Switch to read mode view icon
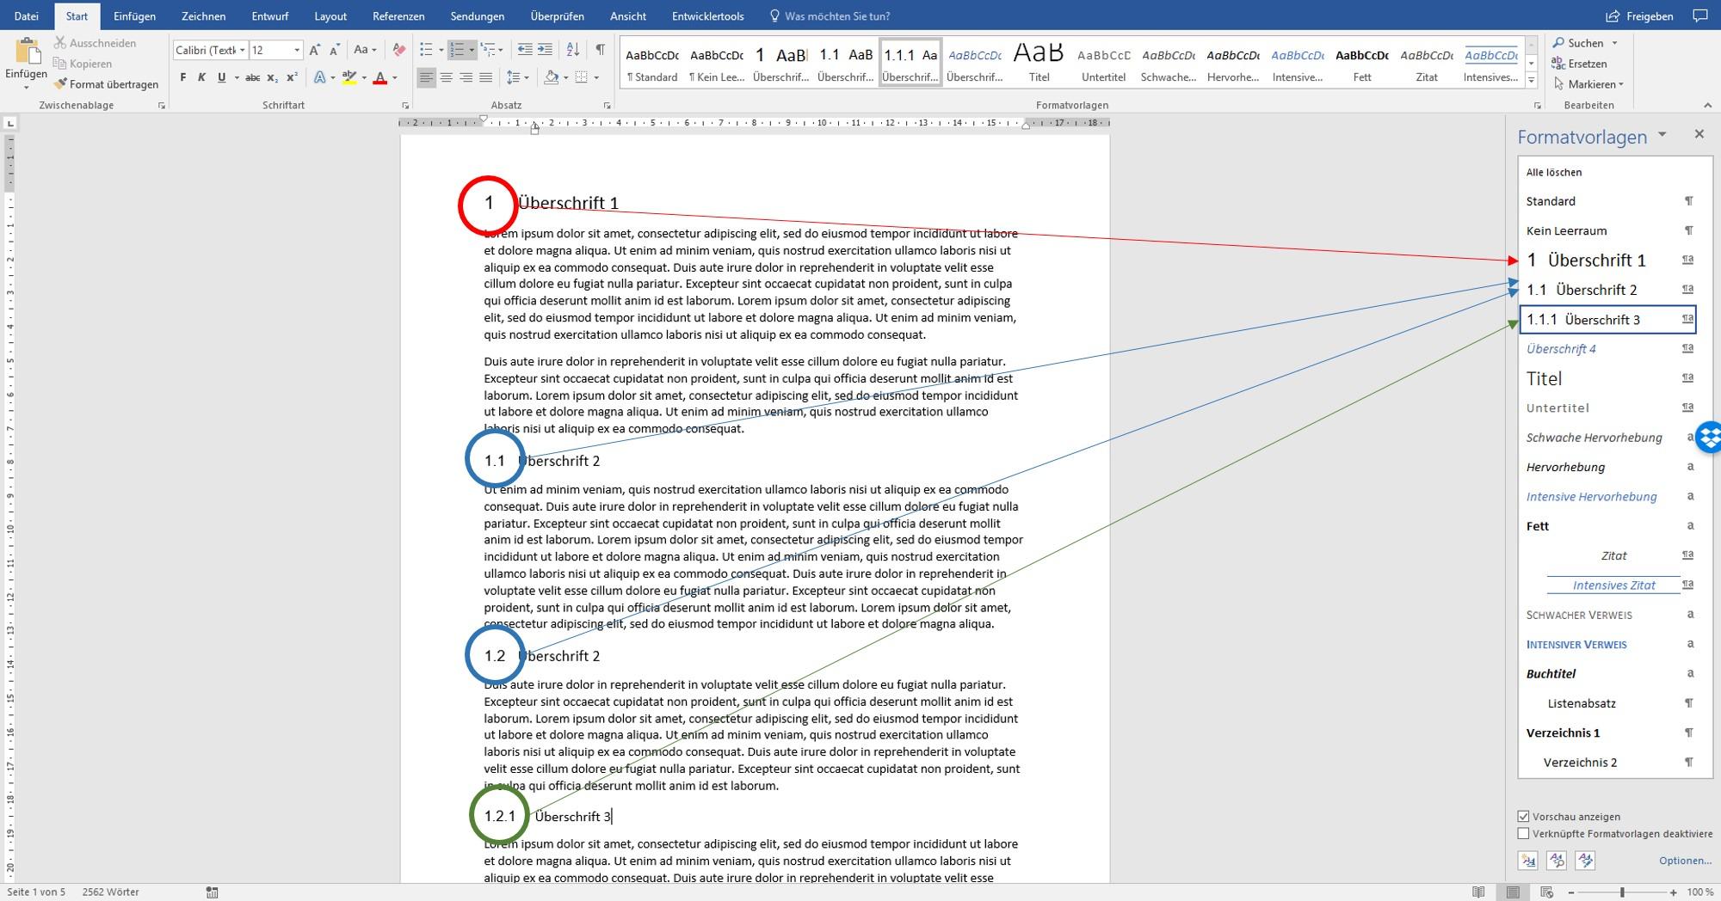This screenshot has height=901, width=1721. click(x=1478, y=892)
